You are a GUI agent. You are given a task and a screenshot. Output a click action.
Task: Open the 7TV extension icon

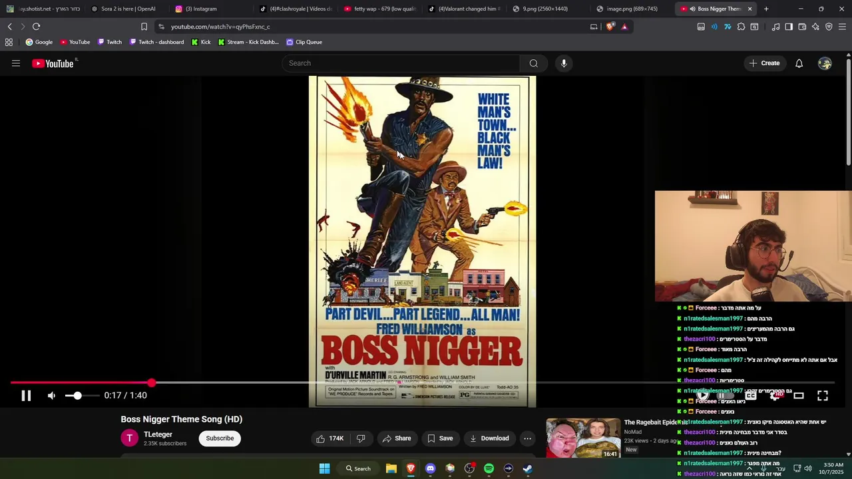[728, 27]
